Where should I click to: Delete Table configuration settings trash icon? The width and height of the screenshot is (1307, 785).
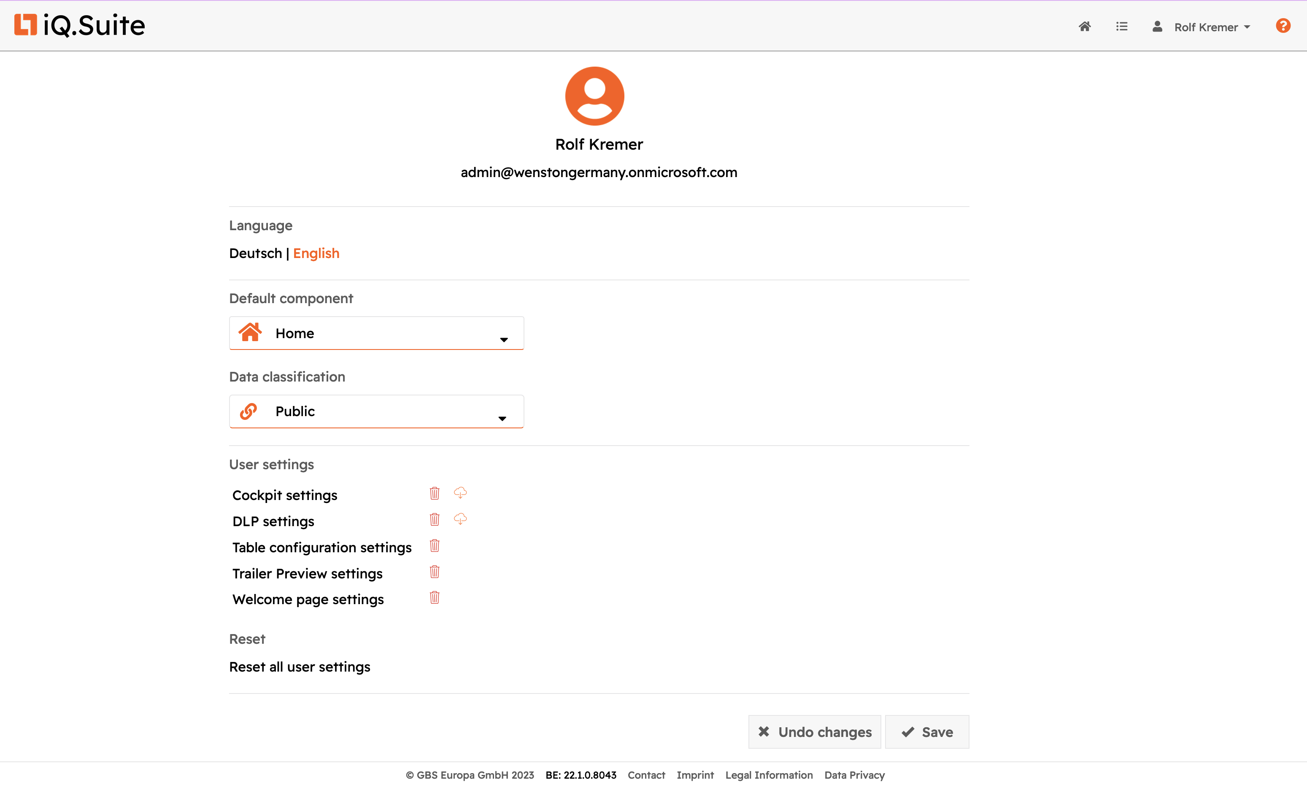[435, 546]
